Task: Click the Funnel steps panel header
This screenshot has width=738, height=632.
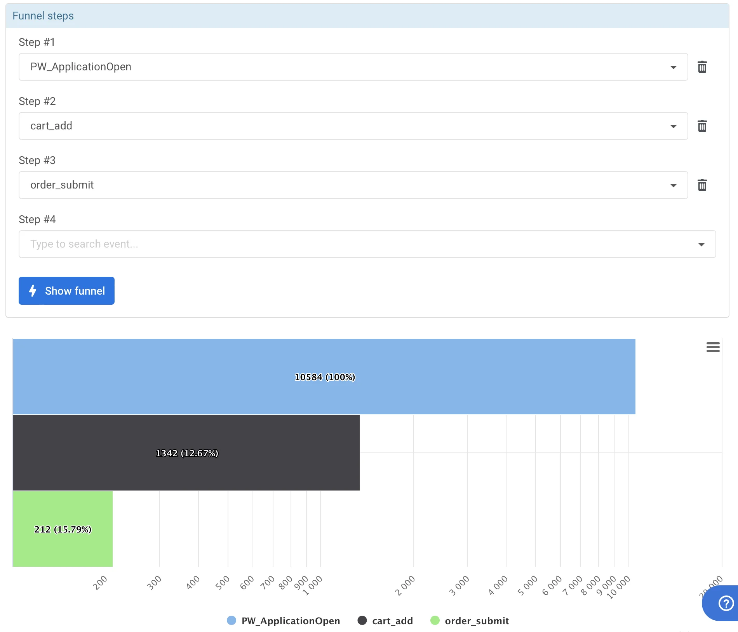Action: pos(367,16)
